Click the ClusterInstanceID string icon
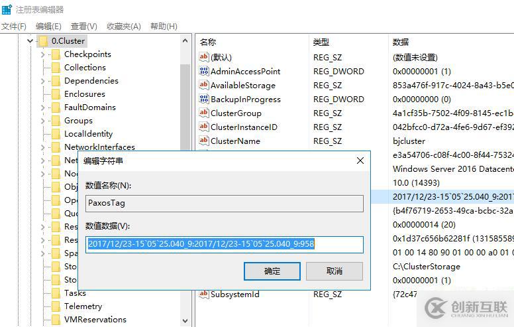Image resolution: width=514 pixels, height=327 pixels. [204, 127]
